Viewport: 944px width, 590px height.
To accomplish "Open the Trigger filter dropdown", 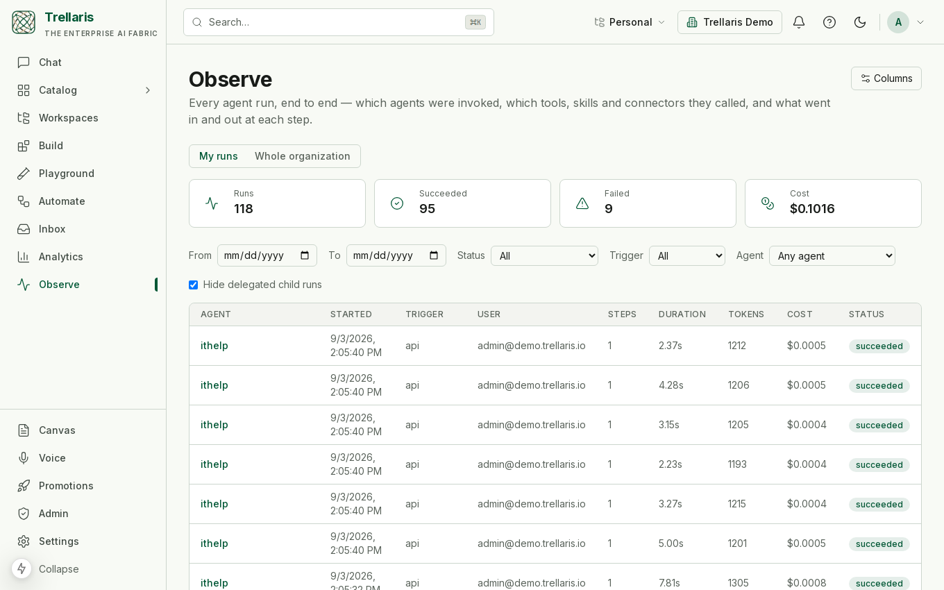I will pos(687,255).
